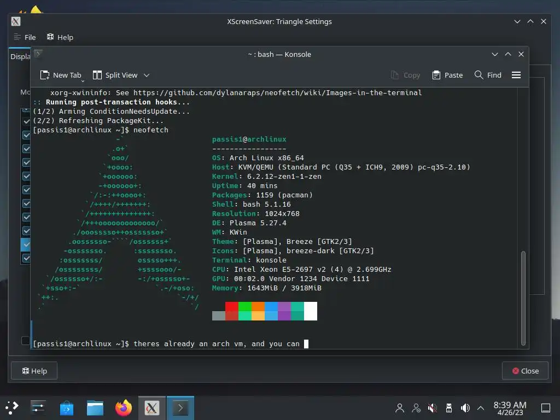Tick the unchecked checkbox below XScreenSaver list
Screen dimensions: 560x420
point(25,340)
